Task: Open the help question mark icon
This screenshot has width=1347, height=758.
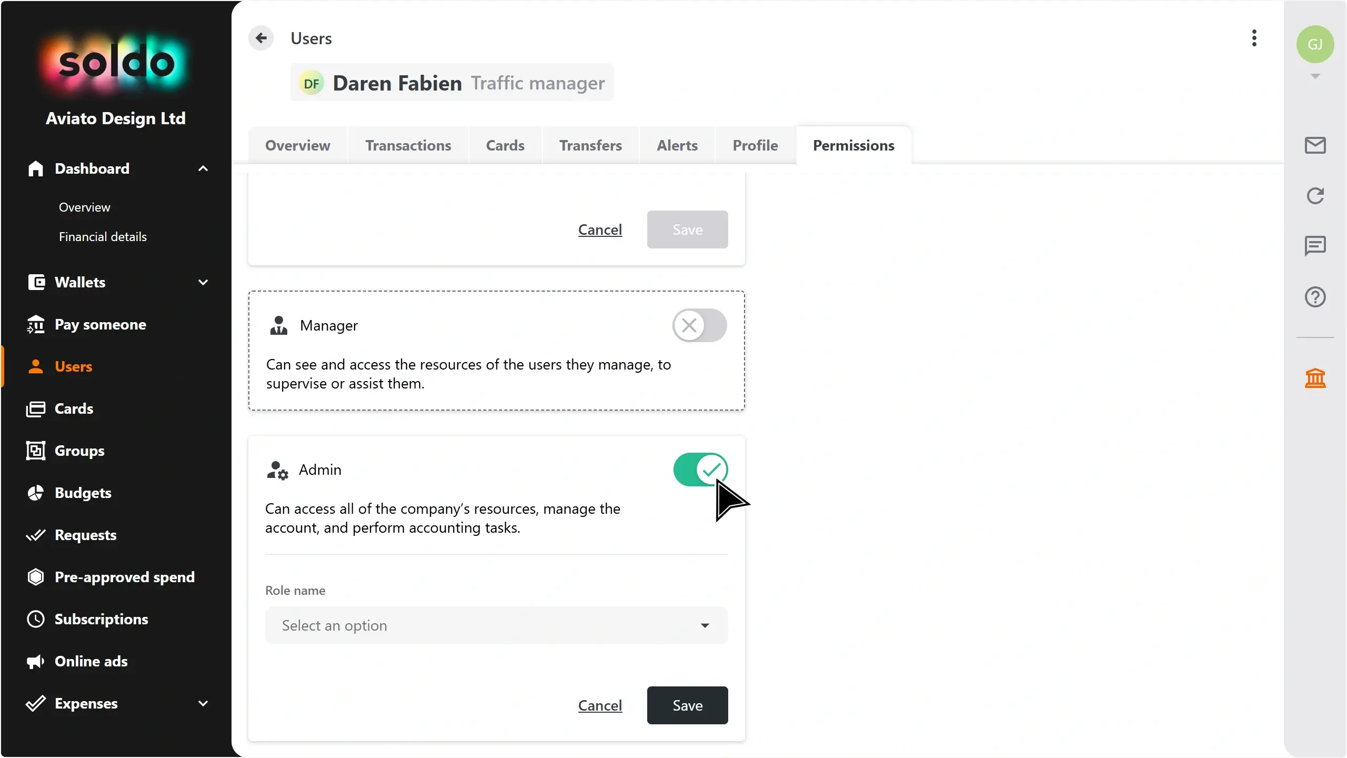Action: [1315, 297]
